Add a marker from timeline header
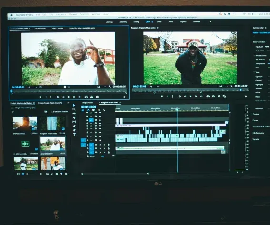270x225 pixels. (99, 110)
